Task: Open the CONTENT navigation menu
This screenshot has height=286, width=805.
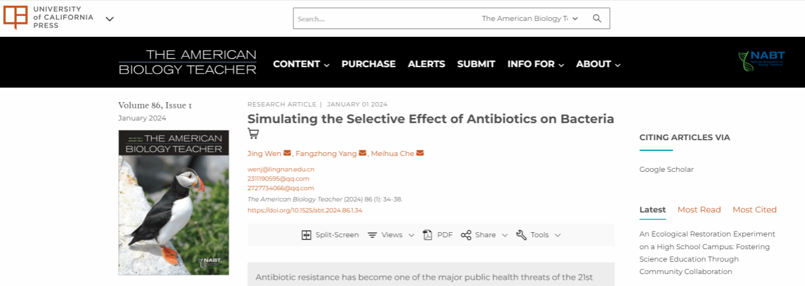Action: (301, 64)
